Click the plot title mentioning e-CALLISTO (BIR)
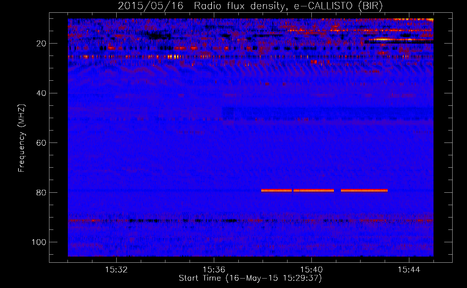The height and width of the screenshot is (288, 467). coord(250,6)
